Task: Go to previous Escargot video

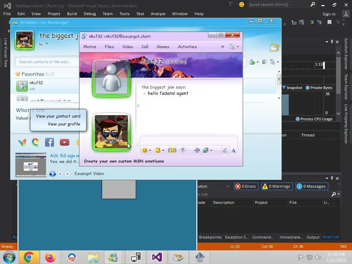Action: click(x=60, y=174)
